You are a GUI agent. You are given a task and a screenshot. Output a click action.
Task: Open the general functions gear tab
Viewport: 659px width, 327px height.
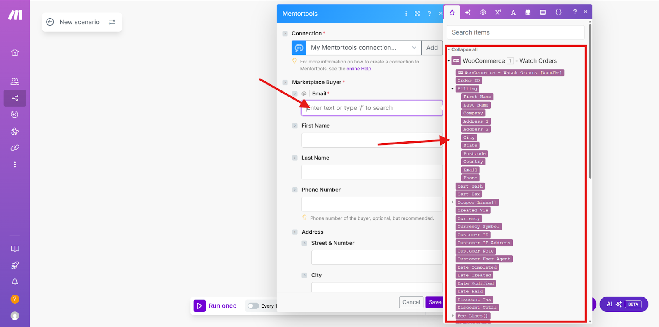(483, 12)
